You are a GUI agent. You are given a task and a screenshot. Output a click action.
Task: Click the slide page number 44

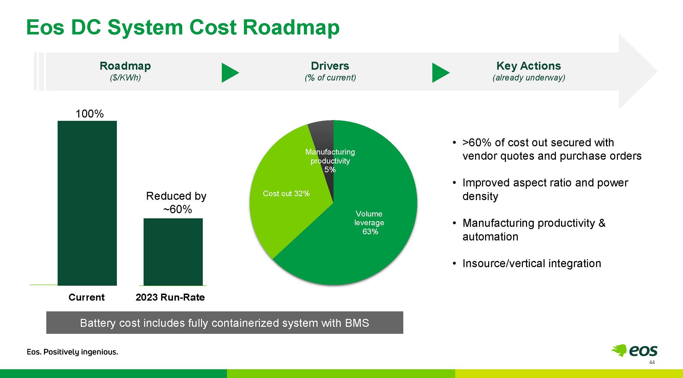[652, 362]
